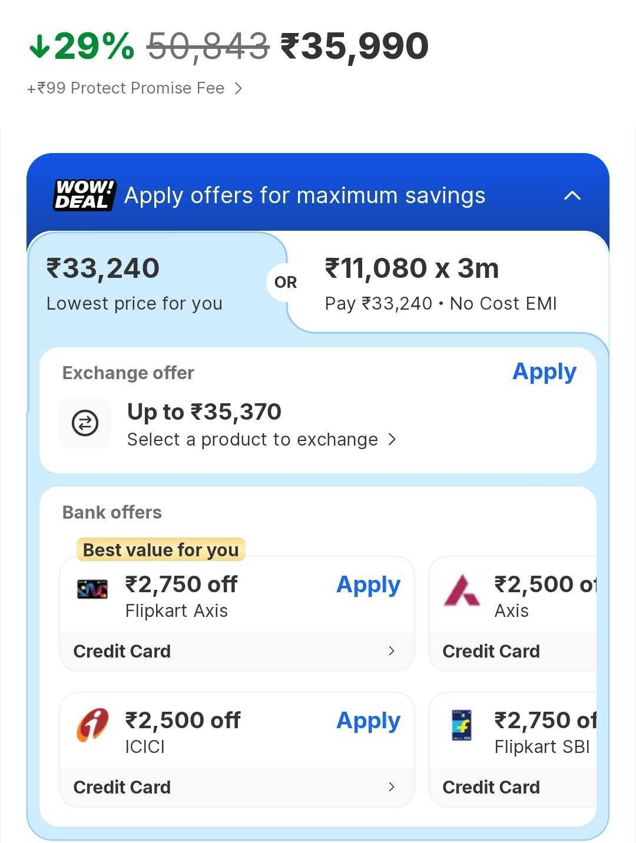Expand Flipkart Axis Credit Card details
The image size is (636, 843).
[392, 651]
